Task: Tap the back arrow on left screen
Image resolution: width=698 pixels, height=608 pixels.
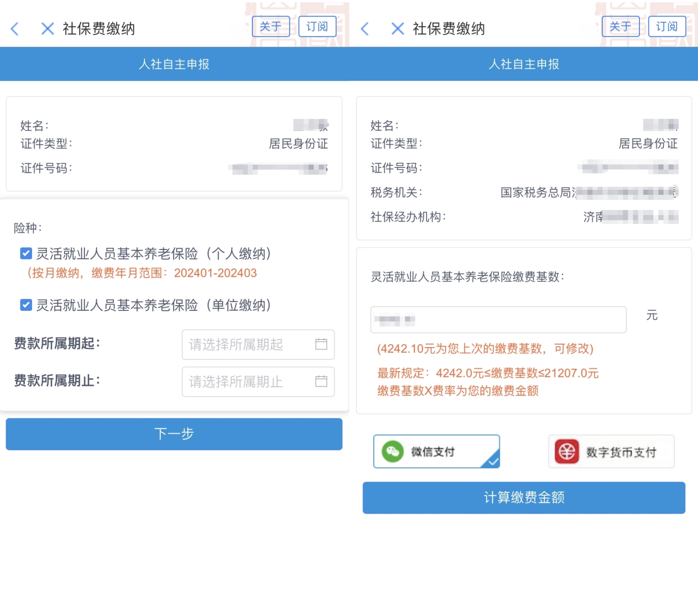Action: (x=15, y=29)
